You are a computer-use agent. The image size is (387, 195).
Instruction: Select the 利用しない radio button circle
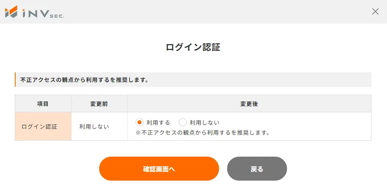point(183,122)
